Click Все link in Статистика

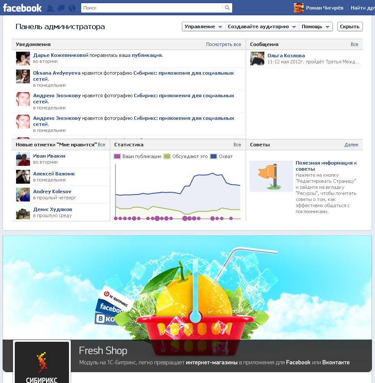tap(237, 145)
